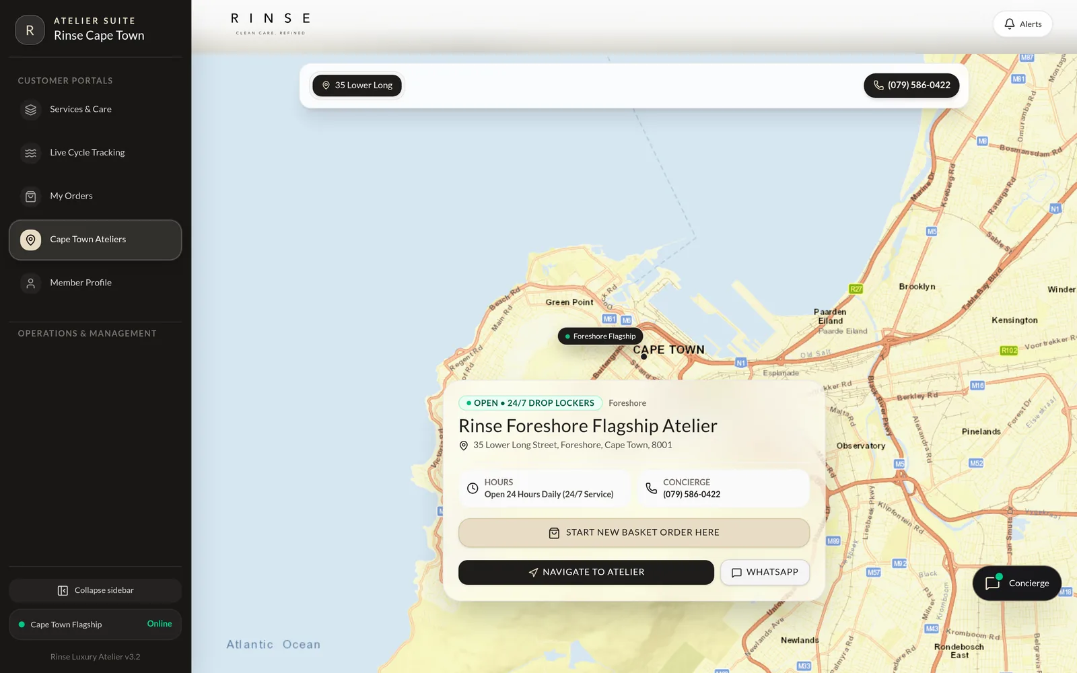Click the Online status label

pyautogui.click(x=160, y=624)
